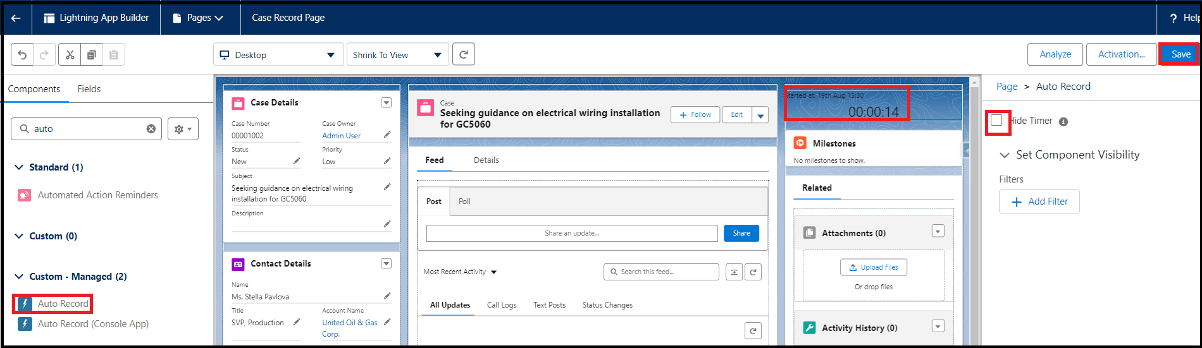Click the Admin User link
1202x348 pixels.
pos(341,136)
